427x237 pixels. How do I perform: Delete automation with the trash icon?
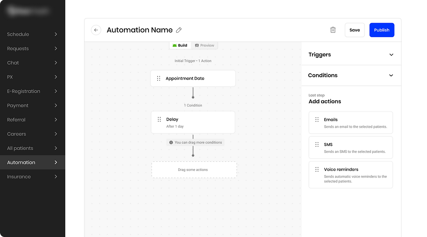click(x=333, y=30)
